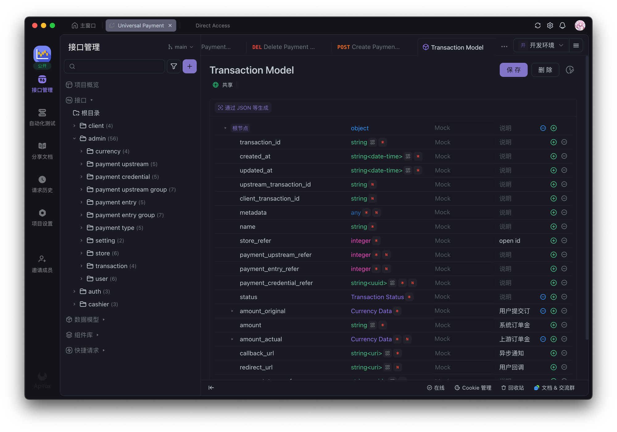Expand the amount_original Currency Data row

coord(232,311)
